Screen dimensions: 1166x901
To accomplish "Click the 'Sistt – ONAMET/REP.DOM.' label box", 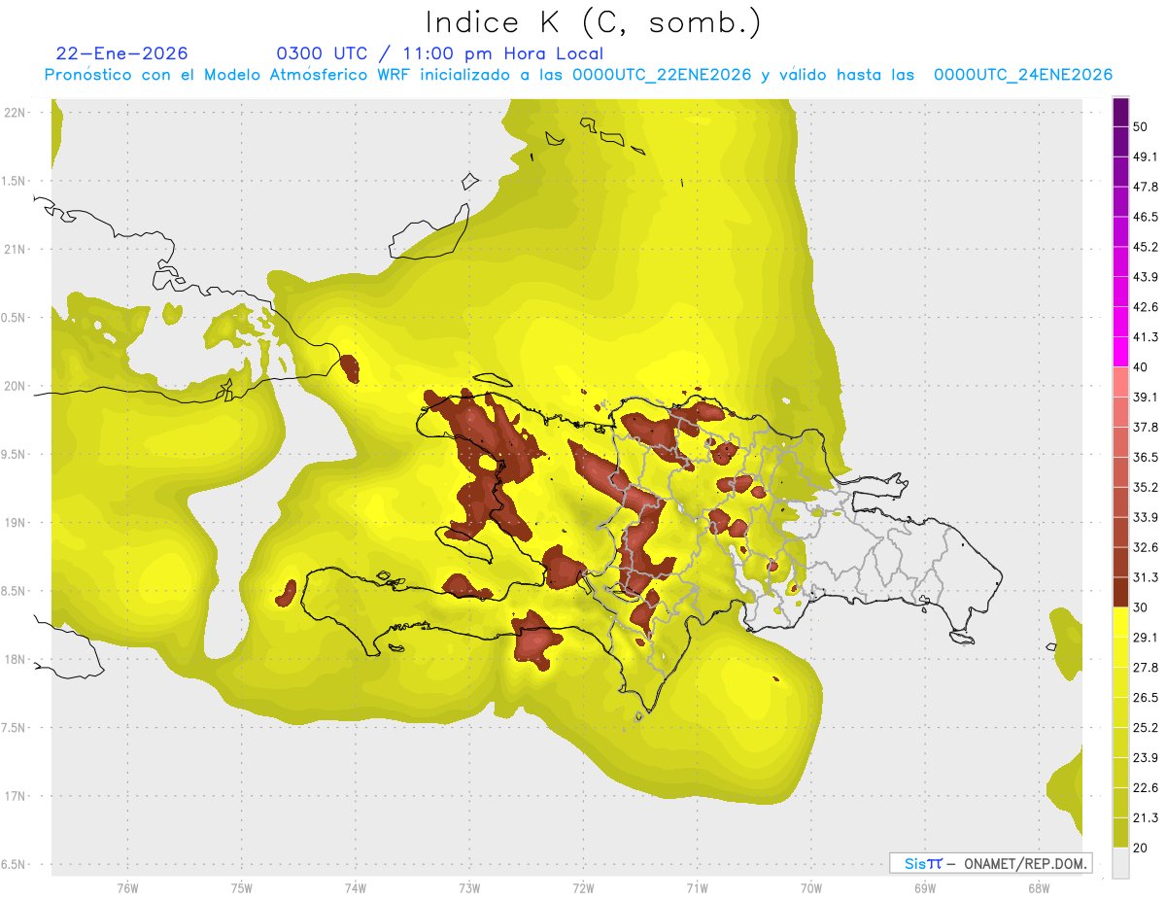I will tap(990, 863).
